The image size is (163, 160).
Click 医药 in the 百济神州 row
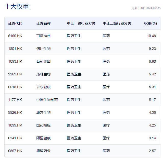click(x=106, y=36)
